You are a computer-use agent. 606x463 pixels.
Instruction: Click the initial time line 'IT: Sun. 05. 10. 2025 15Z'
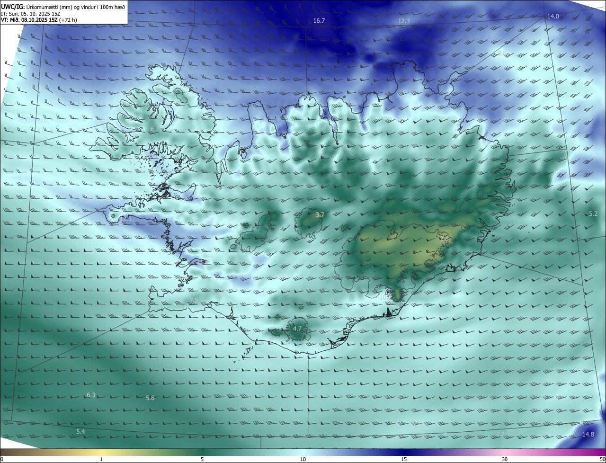pyautogui.click(x=30, y=14)
